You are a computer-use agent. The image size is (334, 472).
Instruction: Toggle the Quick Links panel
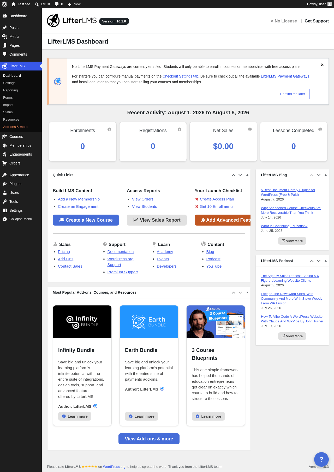247,175
